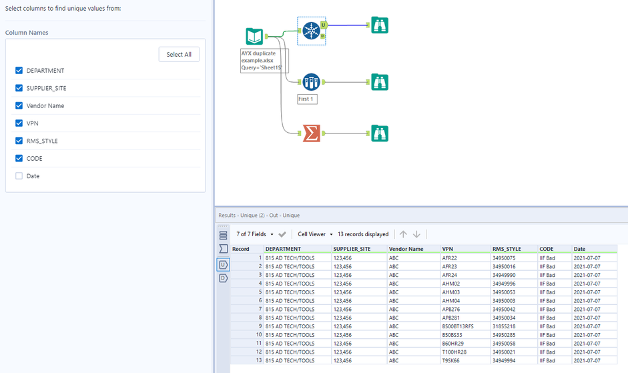Select the Summarize tool sigma icon
Viewport: 628px width, 373px height.
tap(311, 133)
